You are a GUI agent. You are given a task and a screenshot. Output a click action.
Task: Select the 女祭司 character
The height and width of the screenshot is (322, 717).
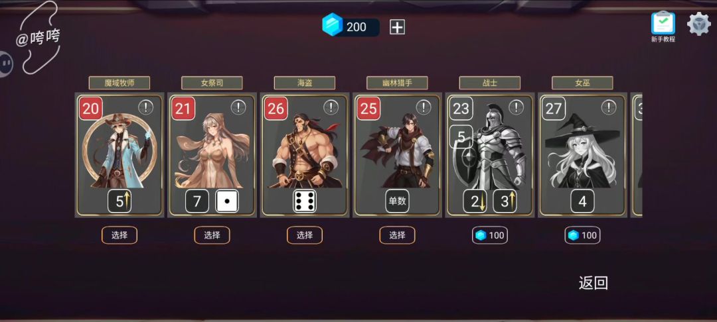(212, 235)
